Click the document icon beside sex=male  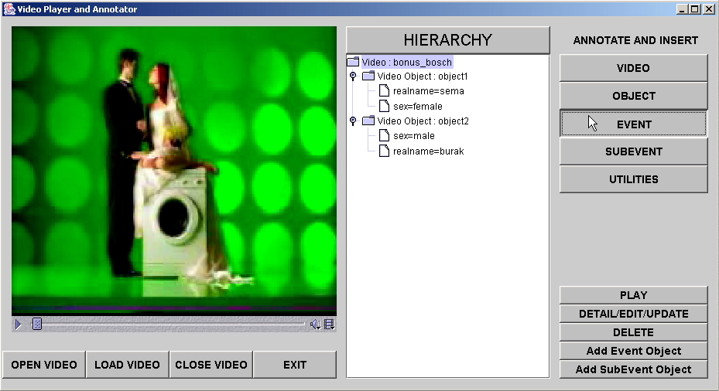coord(385,136)
